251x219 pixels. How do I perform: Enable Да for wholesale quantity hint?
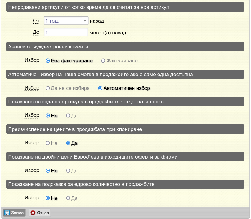click(68, 198)
